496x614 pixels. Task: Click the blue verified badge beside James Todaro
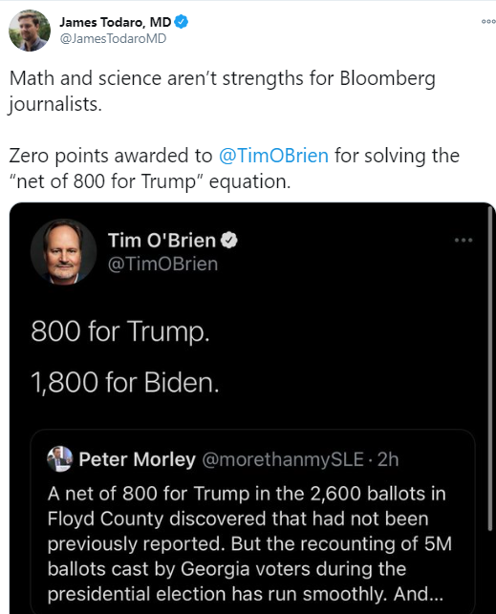tap(181, 22)
